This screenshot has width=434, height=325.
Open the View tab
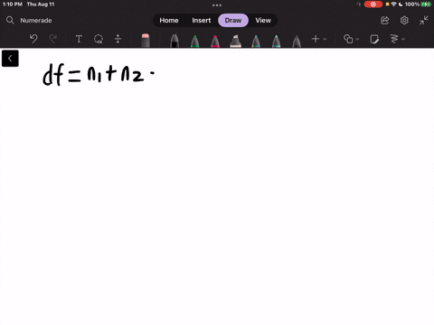pos(263,20)
